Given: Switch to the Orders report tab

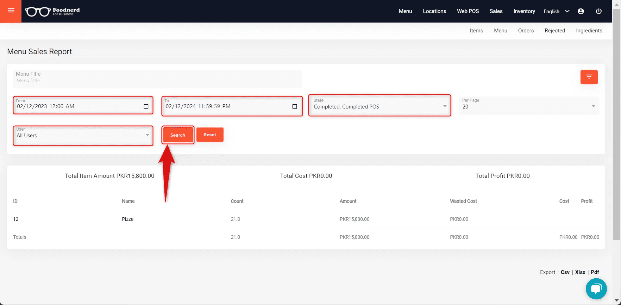Looking at the screenshot, I should [x=526, y=31].
